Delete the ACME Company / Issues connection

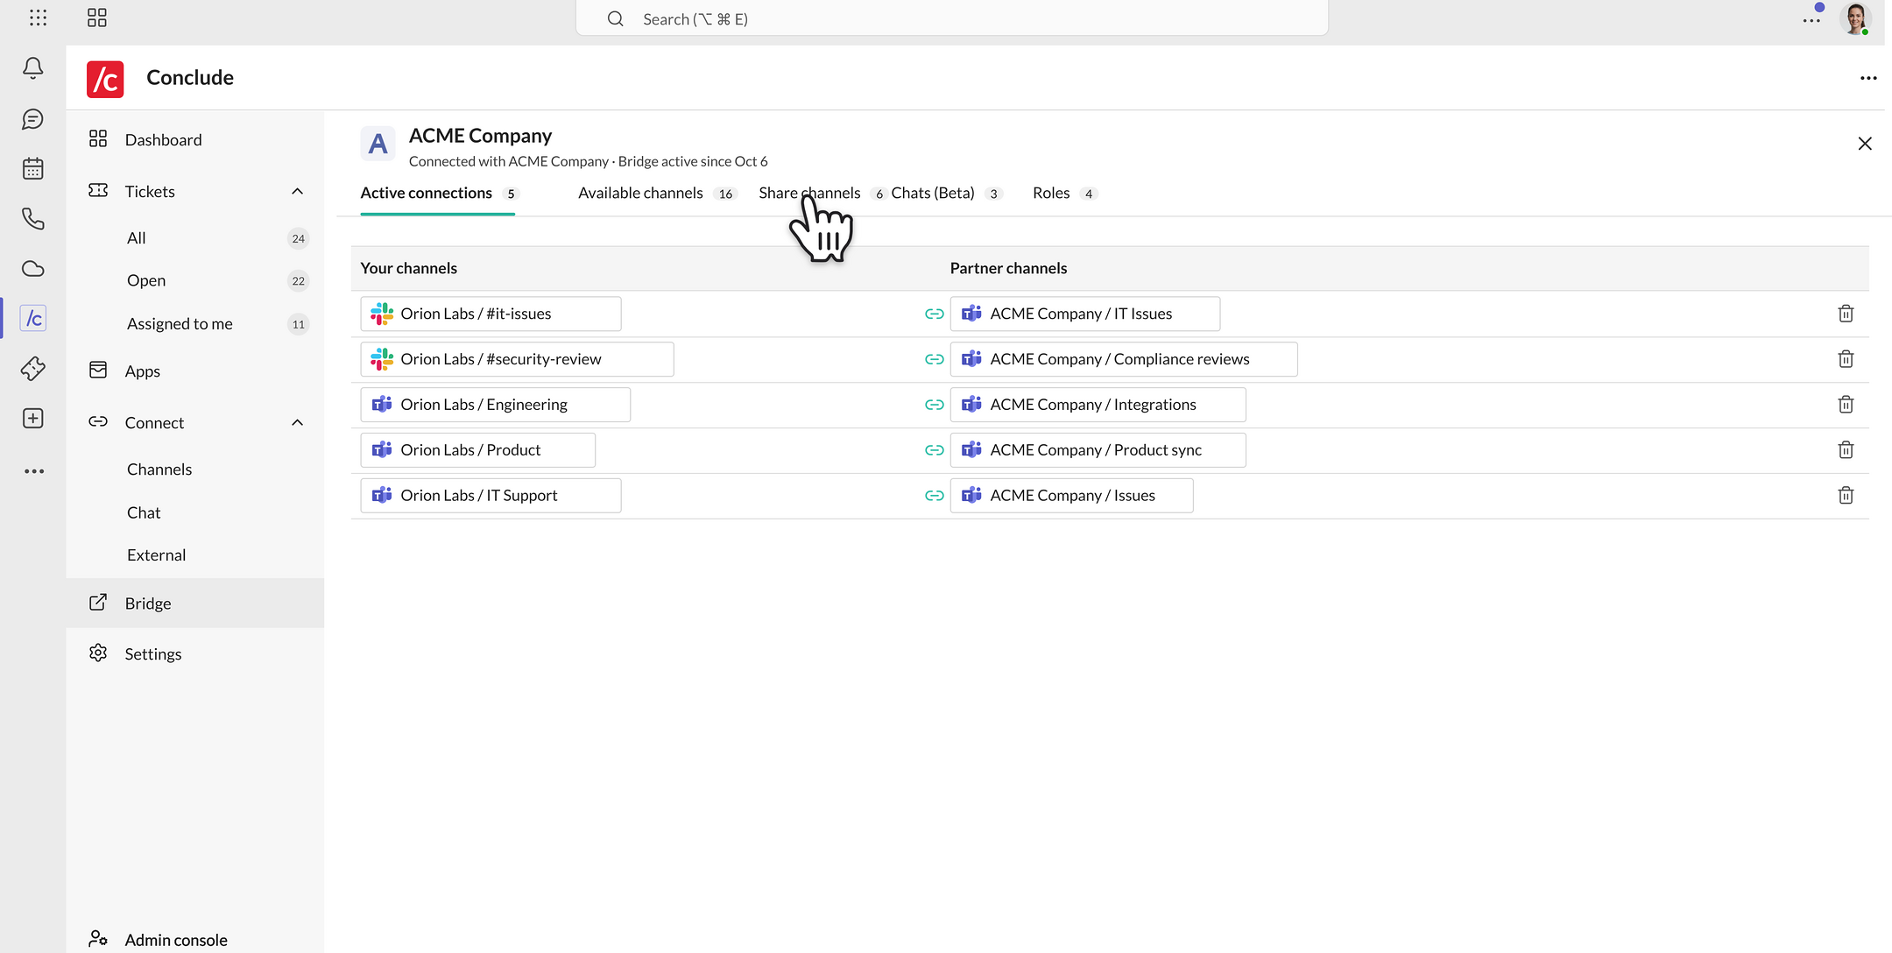point(1846,496)
